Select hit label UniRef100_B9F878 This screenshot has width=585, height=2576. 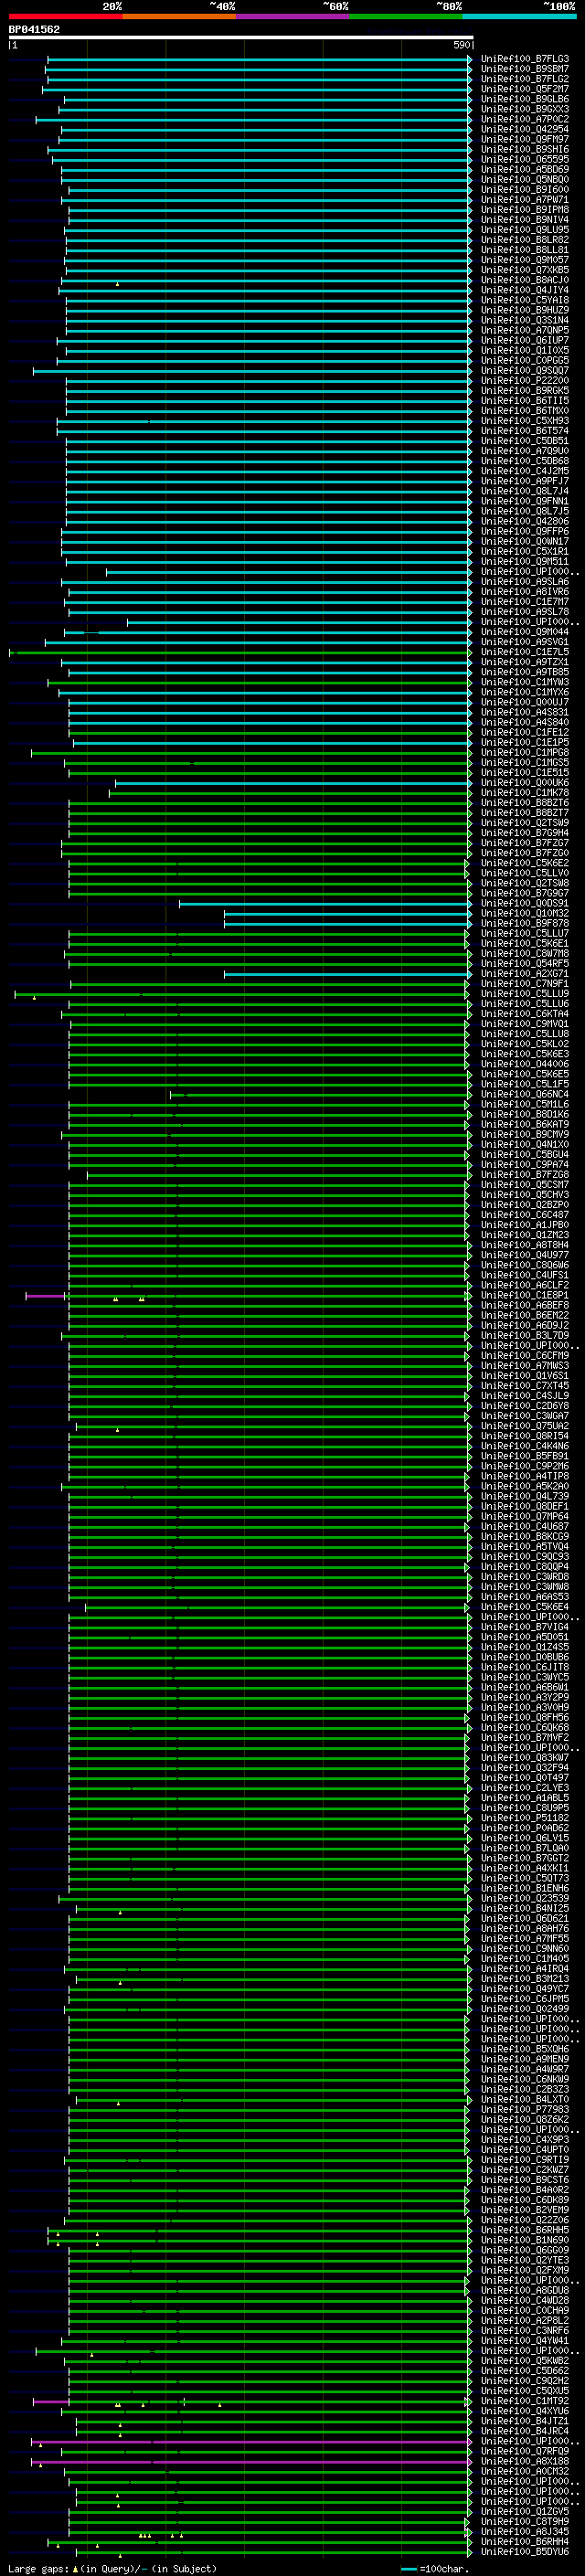coord(524,924)
